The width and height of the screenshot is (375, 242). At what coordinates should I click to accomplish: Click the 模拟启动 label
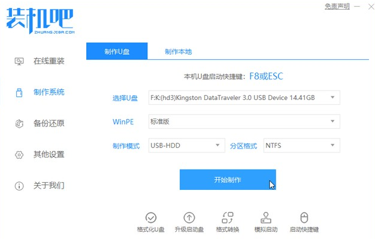pos(266,229)
